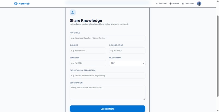Click the scrollbar up arrow
Screen dimensions: 219x112
218,1
